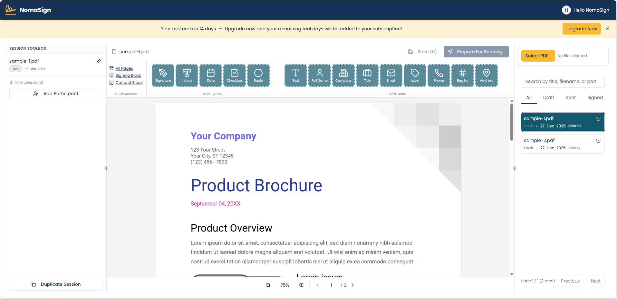Open the Signed documents tab
The width and height of the screenshot is (617, 299).
coord(595,97)
